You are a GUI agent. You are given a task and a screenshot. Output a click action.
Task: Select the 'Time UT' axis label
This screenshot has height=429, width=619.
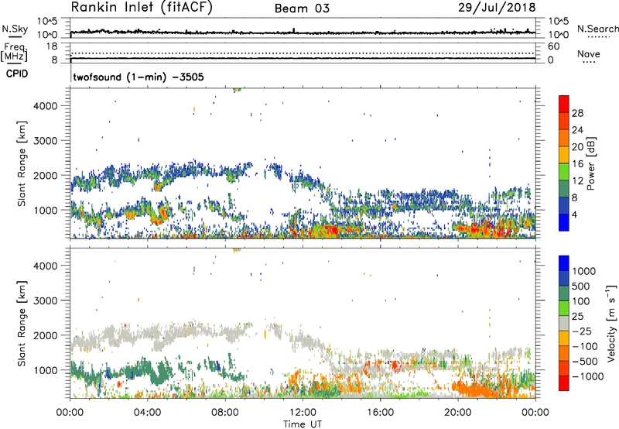(x=303, y=424)
